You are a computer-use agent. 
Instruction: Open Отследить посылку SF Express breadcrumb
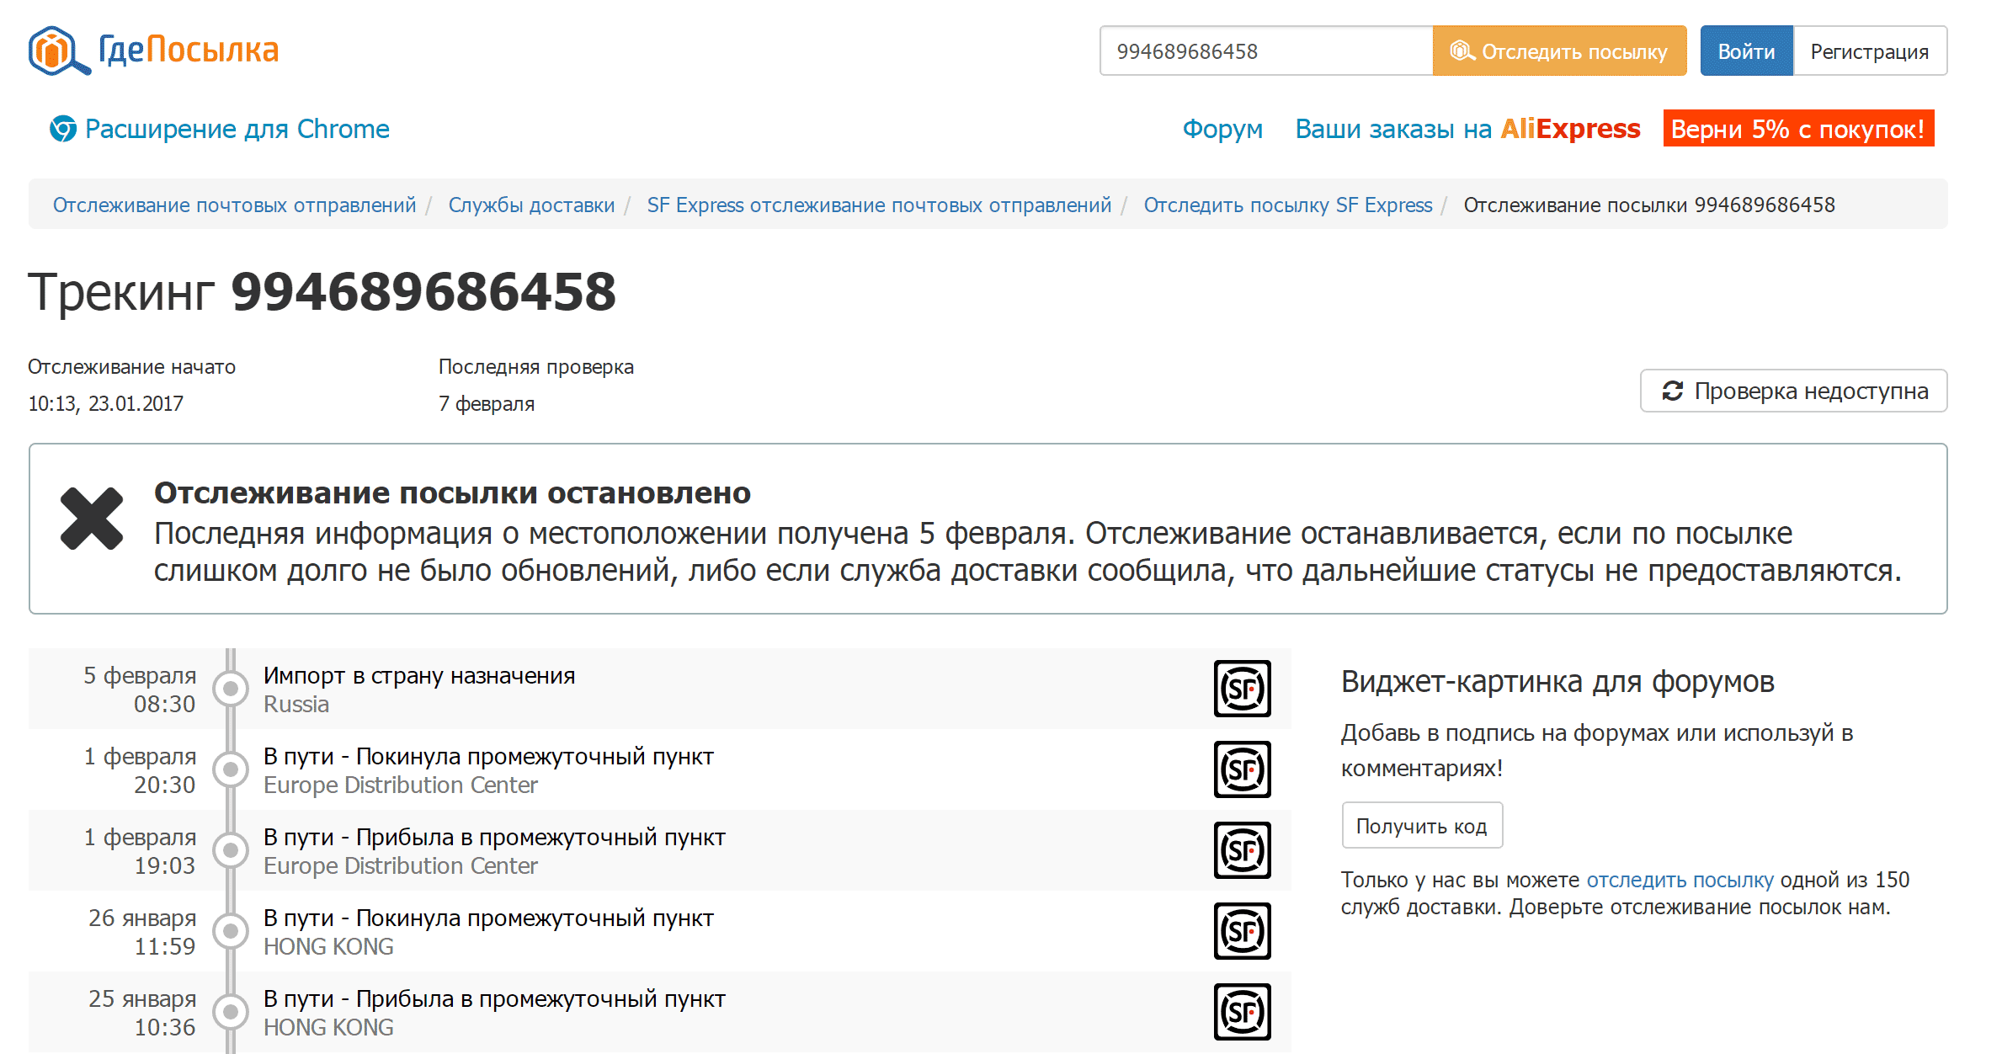(1287, 205)
